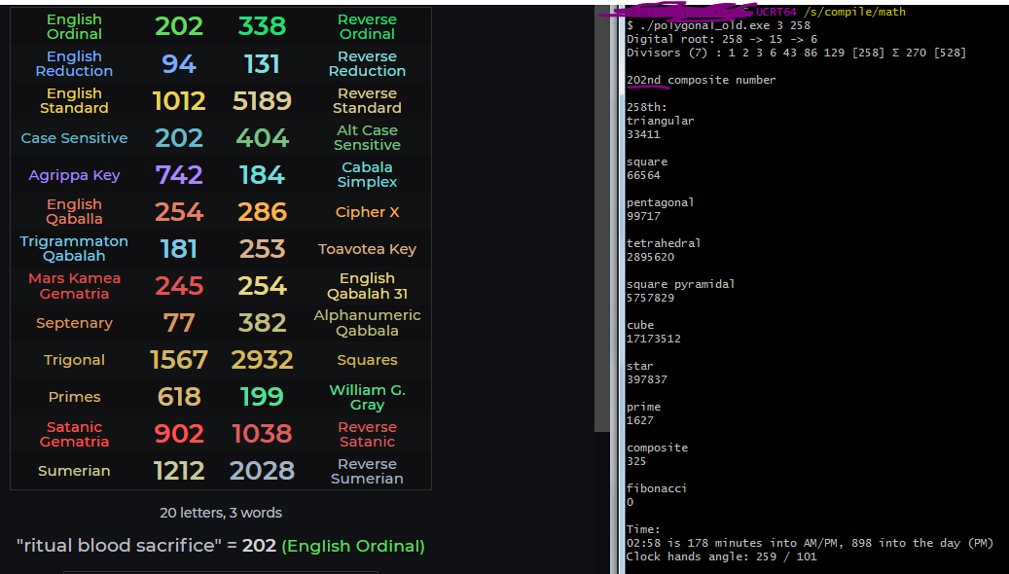Choose the Toavotea Key cipher name
This screenshot has height=574, width=1009.
[x=368, y=249]
